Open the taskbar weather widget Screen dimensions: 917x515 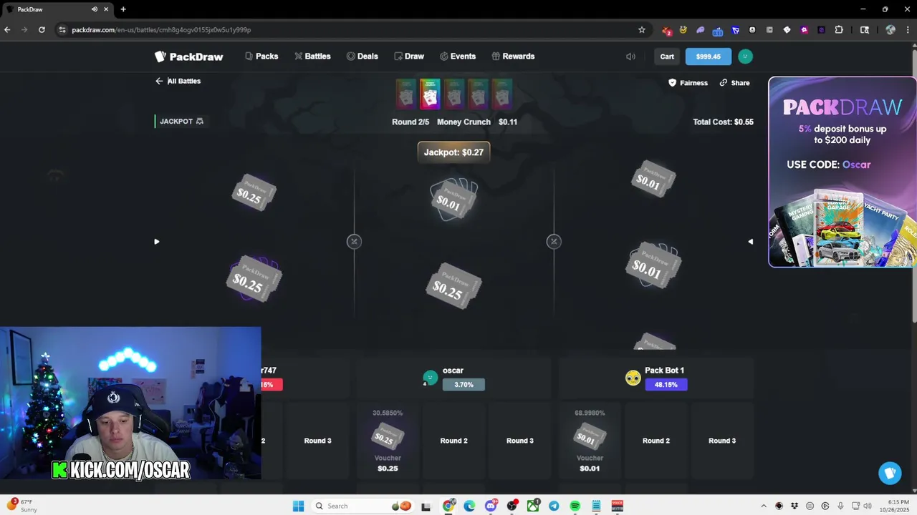click(23, 506)
